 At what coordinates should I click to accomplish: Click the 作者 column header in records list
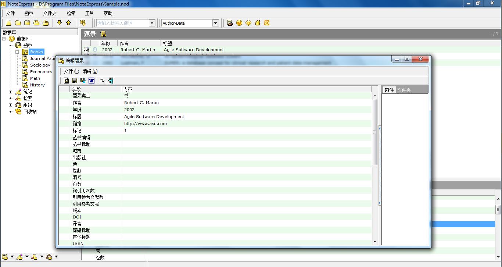[139, 43]
